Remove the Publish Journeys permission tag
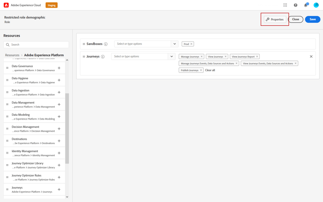The width and height of the screenshot is (323, 202). (x=201, y=70)
